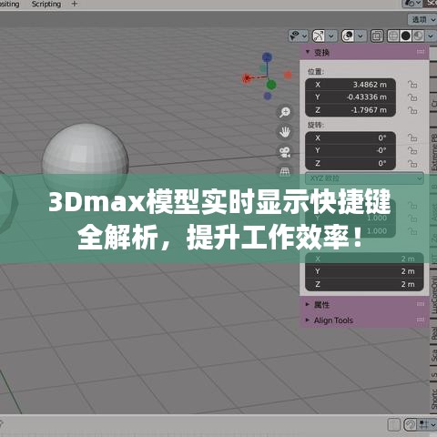Toggle the camera view icon

pyautogui.click(x=285, y=152)
